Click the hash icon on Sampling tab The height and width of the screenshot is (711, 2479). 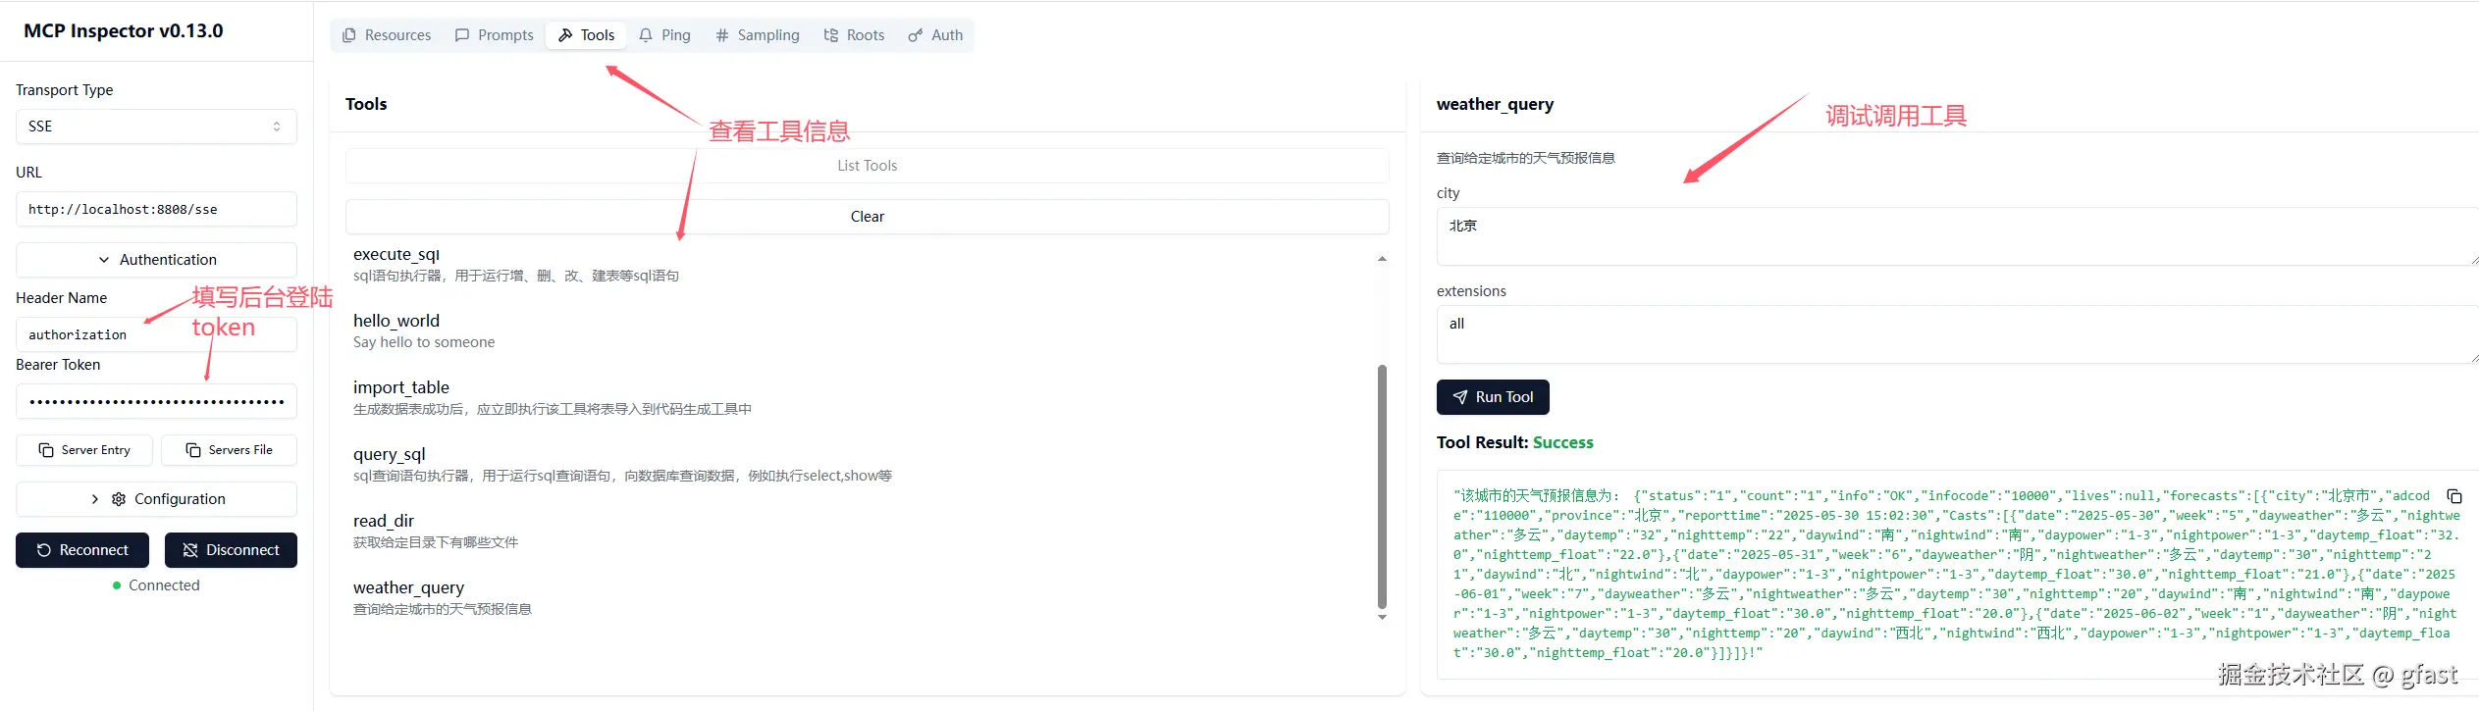[722, 35]
